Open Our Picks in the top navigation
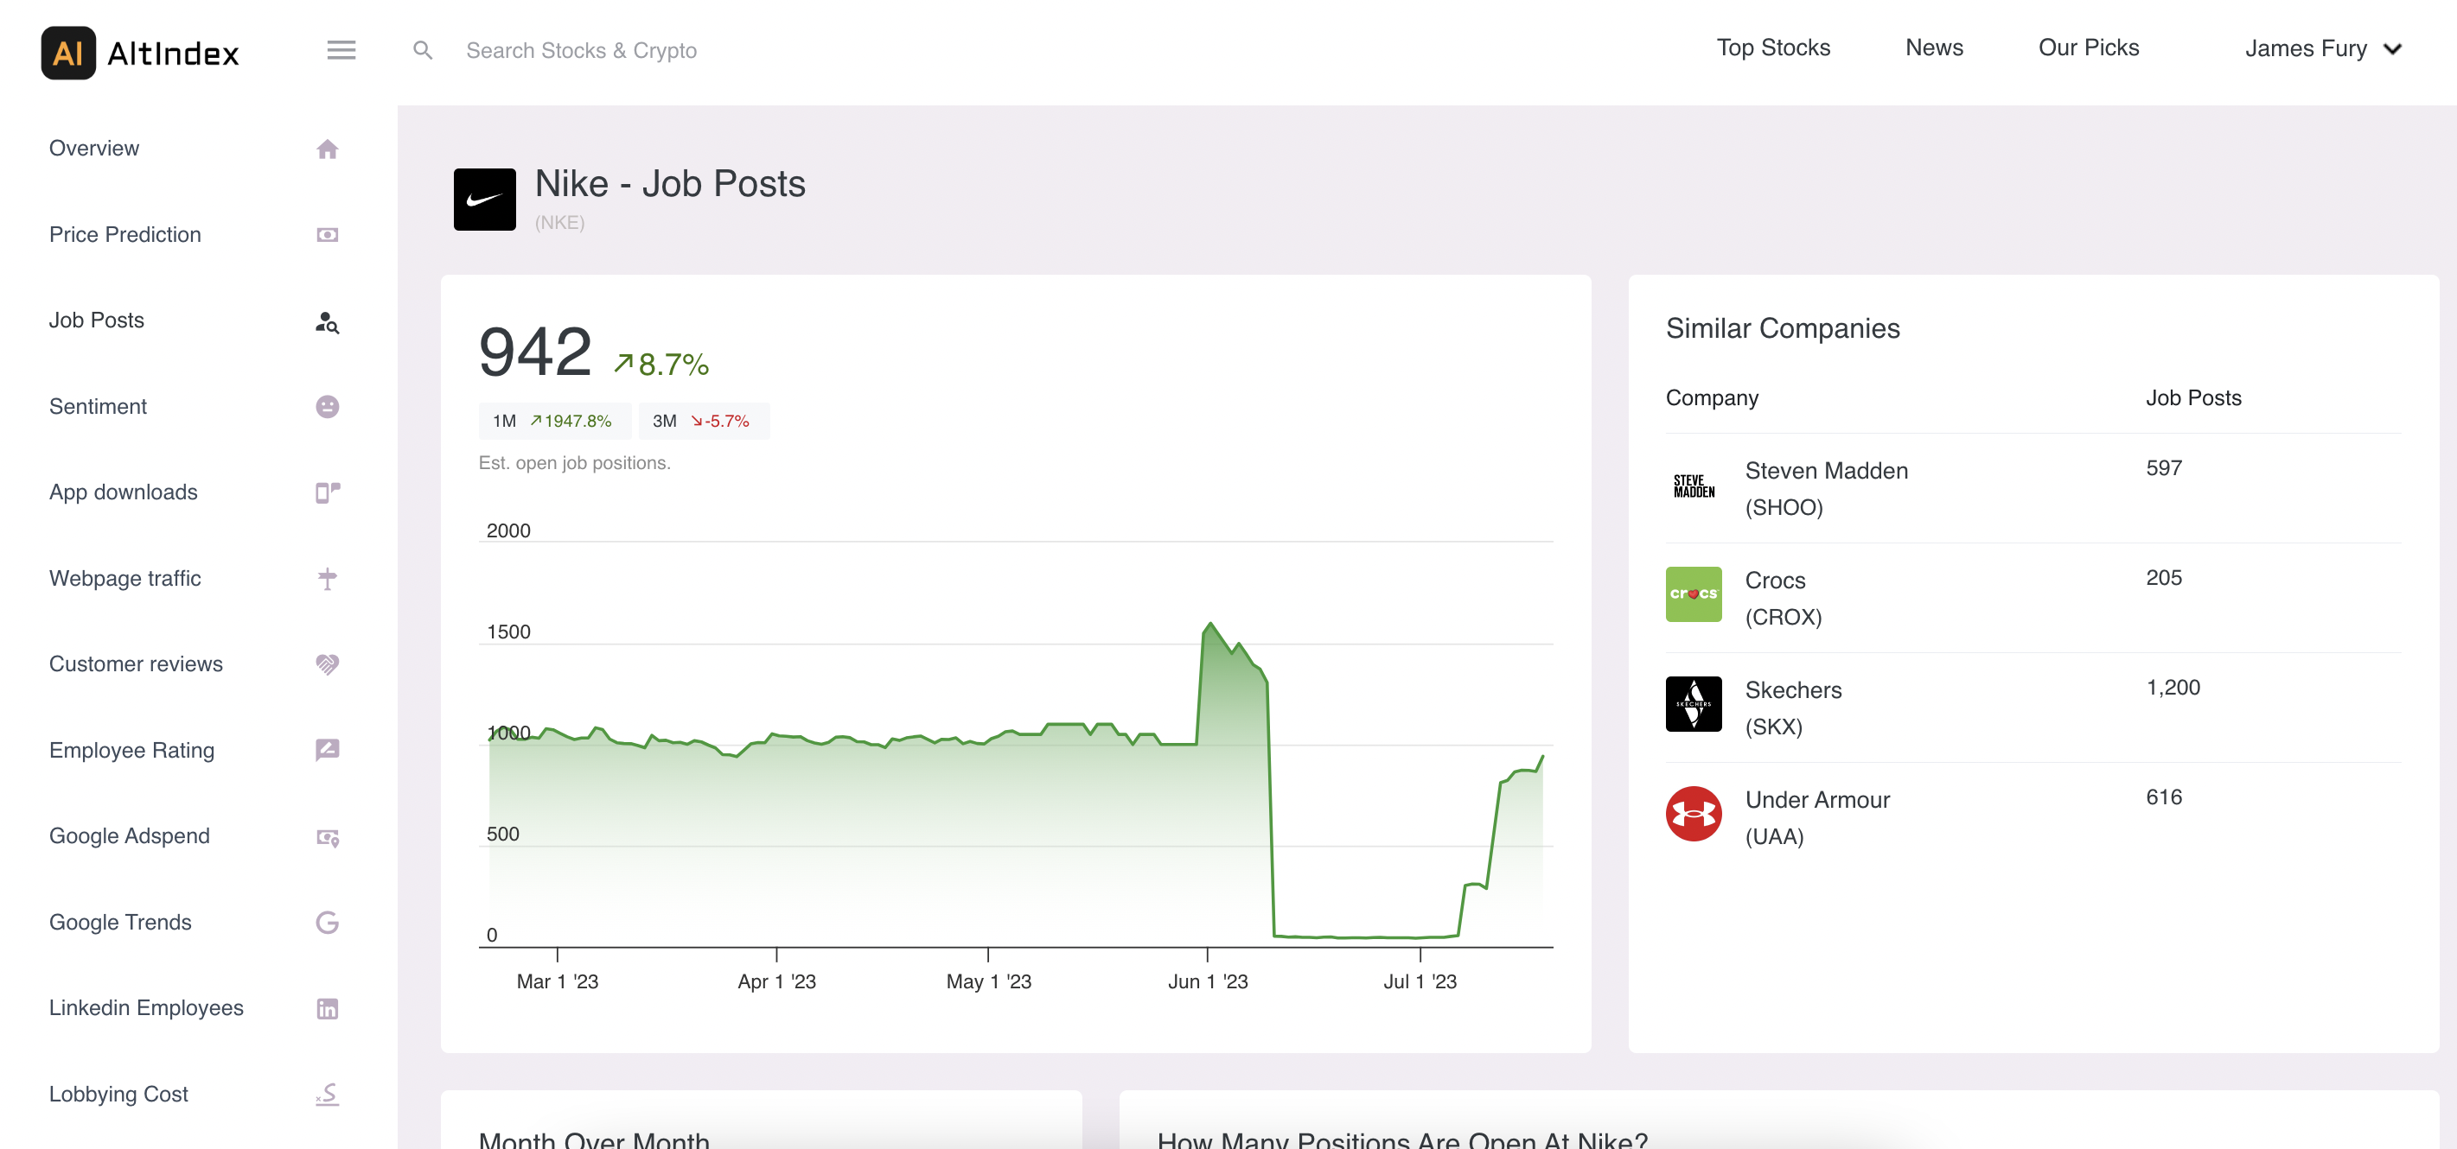 pos(2088,48)
